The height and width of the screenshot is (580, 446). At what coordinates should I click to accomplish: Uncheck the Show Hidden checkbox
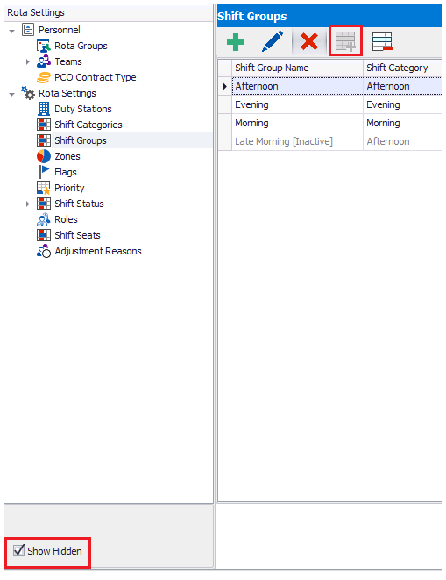(18, 550)
